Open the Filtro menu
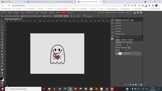The height and width of the screenshot is (91, 162). tap(37, 12)
